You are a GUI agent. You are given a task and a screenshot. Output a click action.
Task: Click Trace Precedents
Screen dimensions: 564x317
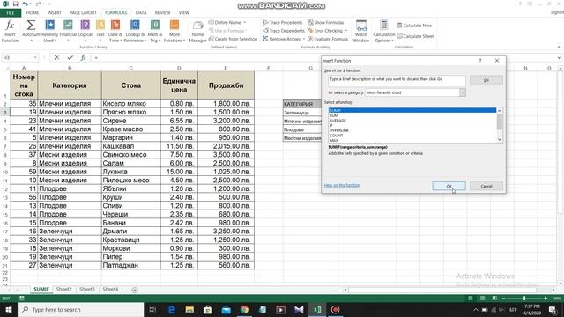coord(282,22)
